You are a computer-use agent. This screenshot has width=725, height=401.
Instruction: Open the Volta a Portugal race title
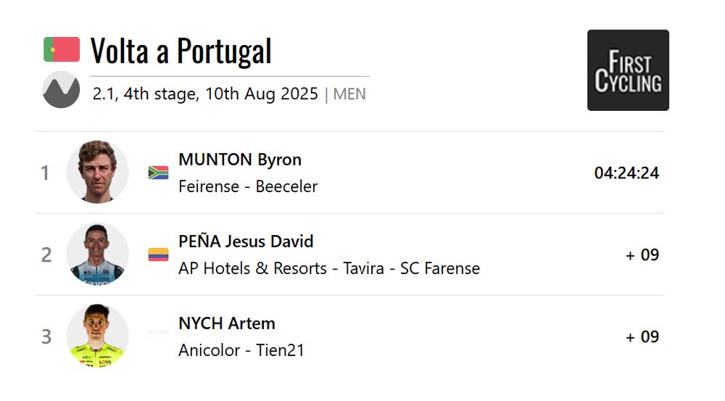point(181,51)
